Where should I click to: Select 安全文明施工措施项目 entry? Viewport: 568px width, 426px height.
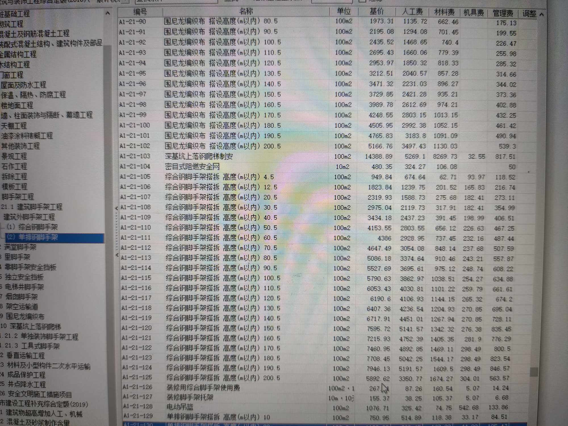[40, 394]
